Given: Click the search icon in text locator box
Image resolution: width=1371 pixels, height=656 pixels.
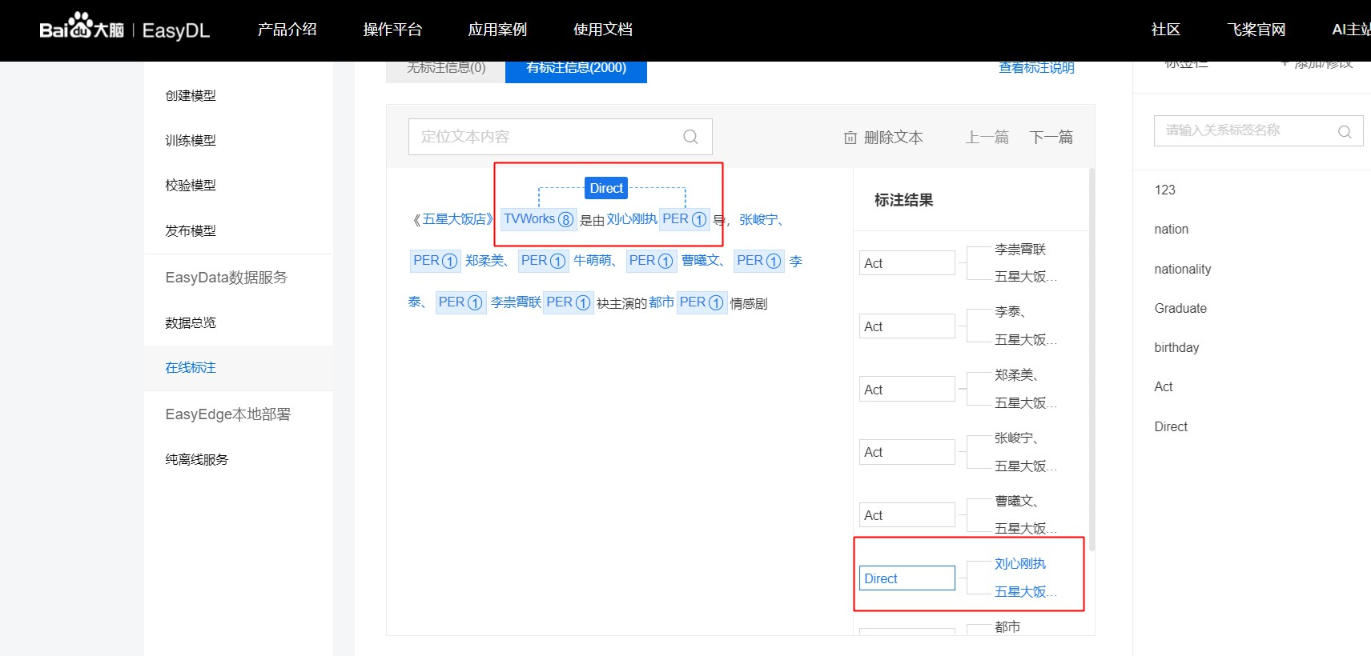Looking at the screenshot, I should point(690,137).
